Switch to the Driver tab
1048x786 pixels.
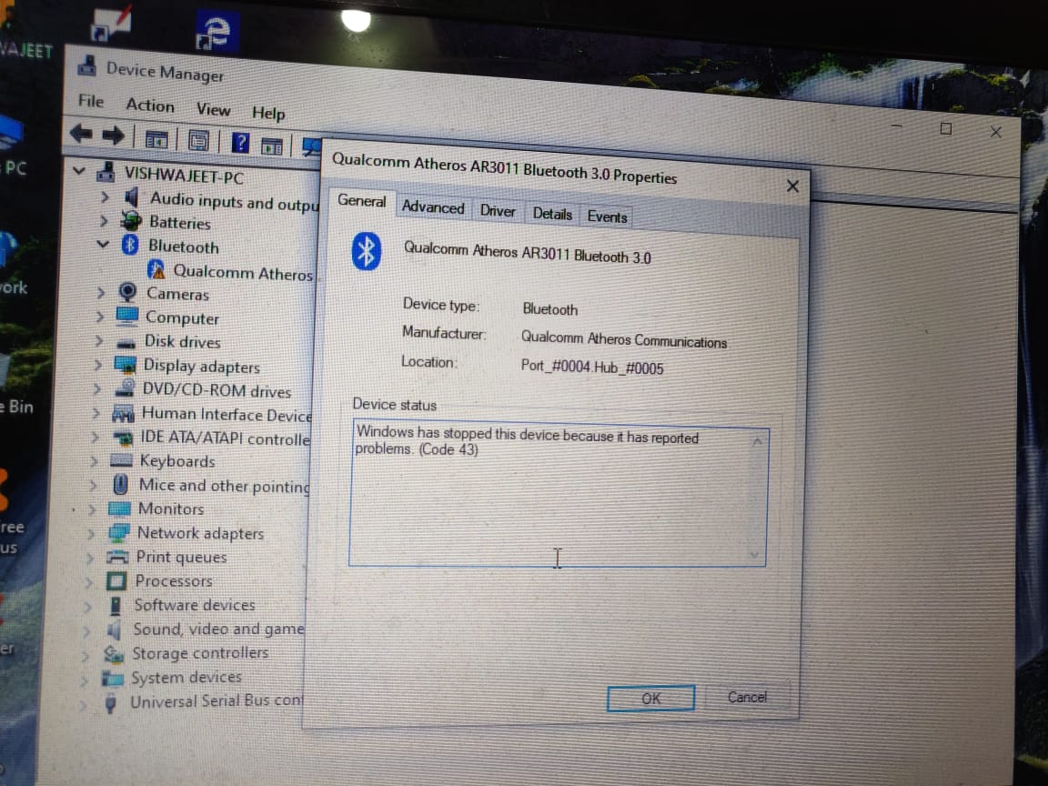498,211
